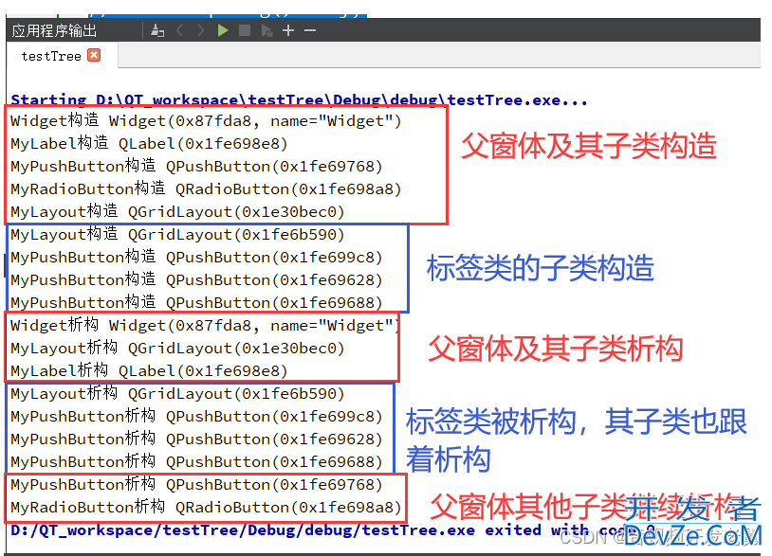Click the 应用程序输出 panel title
Viewport: 772px width, 556px height.
tap(54, 31)
